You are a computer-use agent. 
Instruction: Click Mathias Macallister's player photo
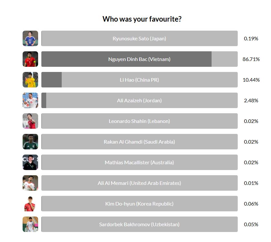click(x=30, y=162)
